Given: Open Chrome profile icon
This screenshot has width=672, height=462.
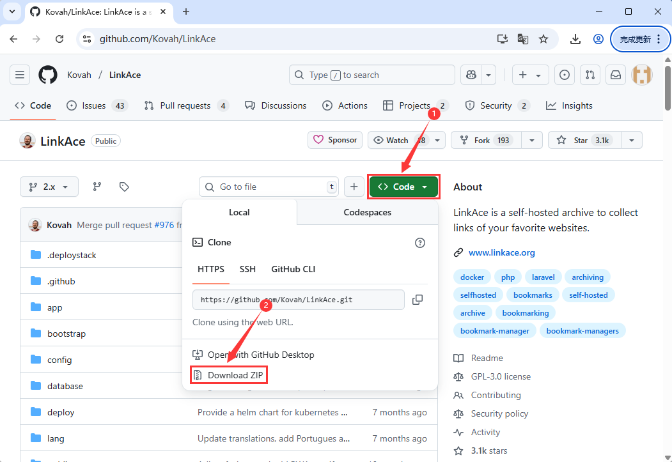Looking at the screenshot, I should tap(598, 39).
